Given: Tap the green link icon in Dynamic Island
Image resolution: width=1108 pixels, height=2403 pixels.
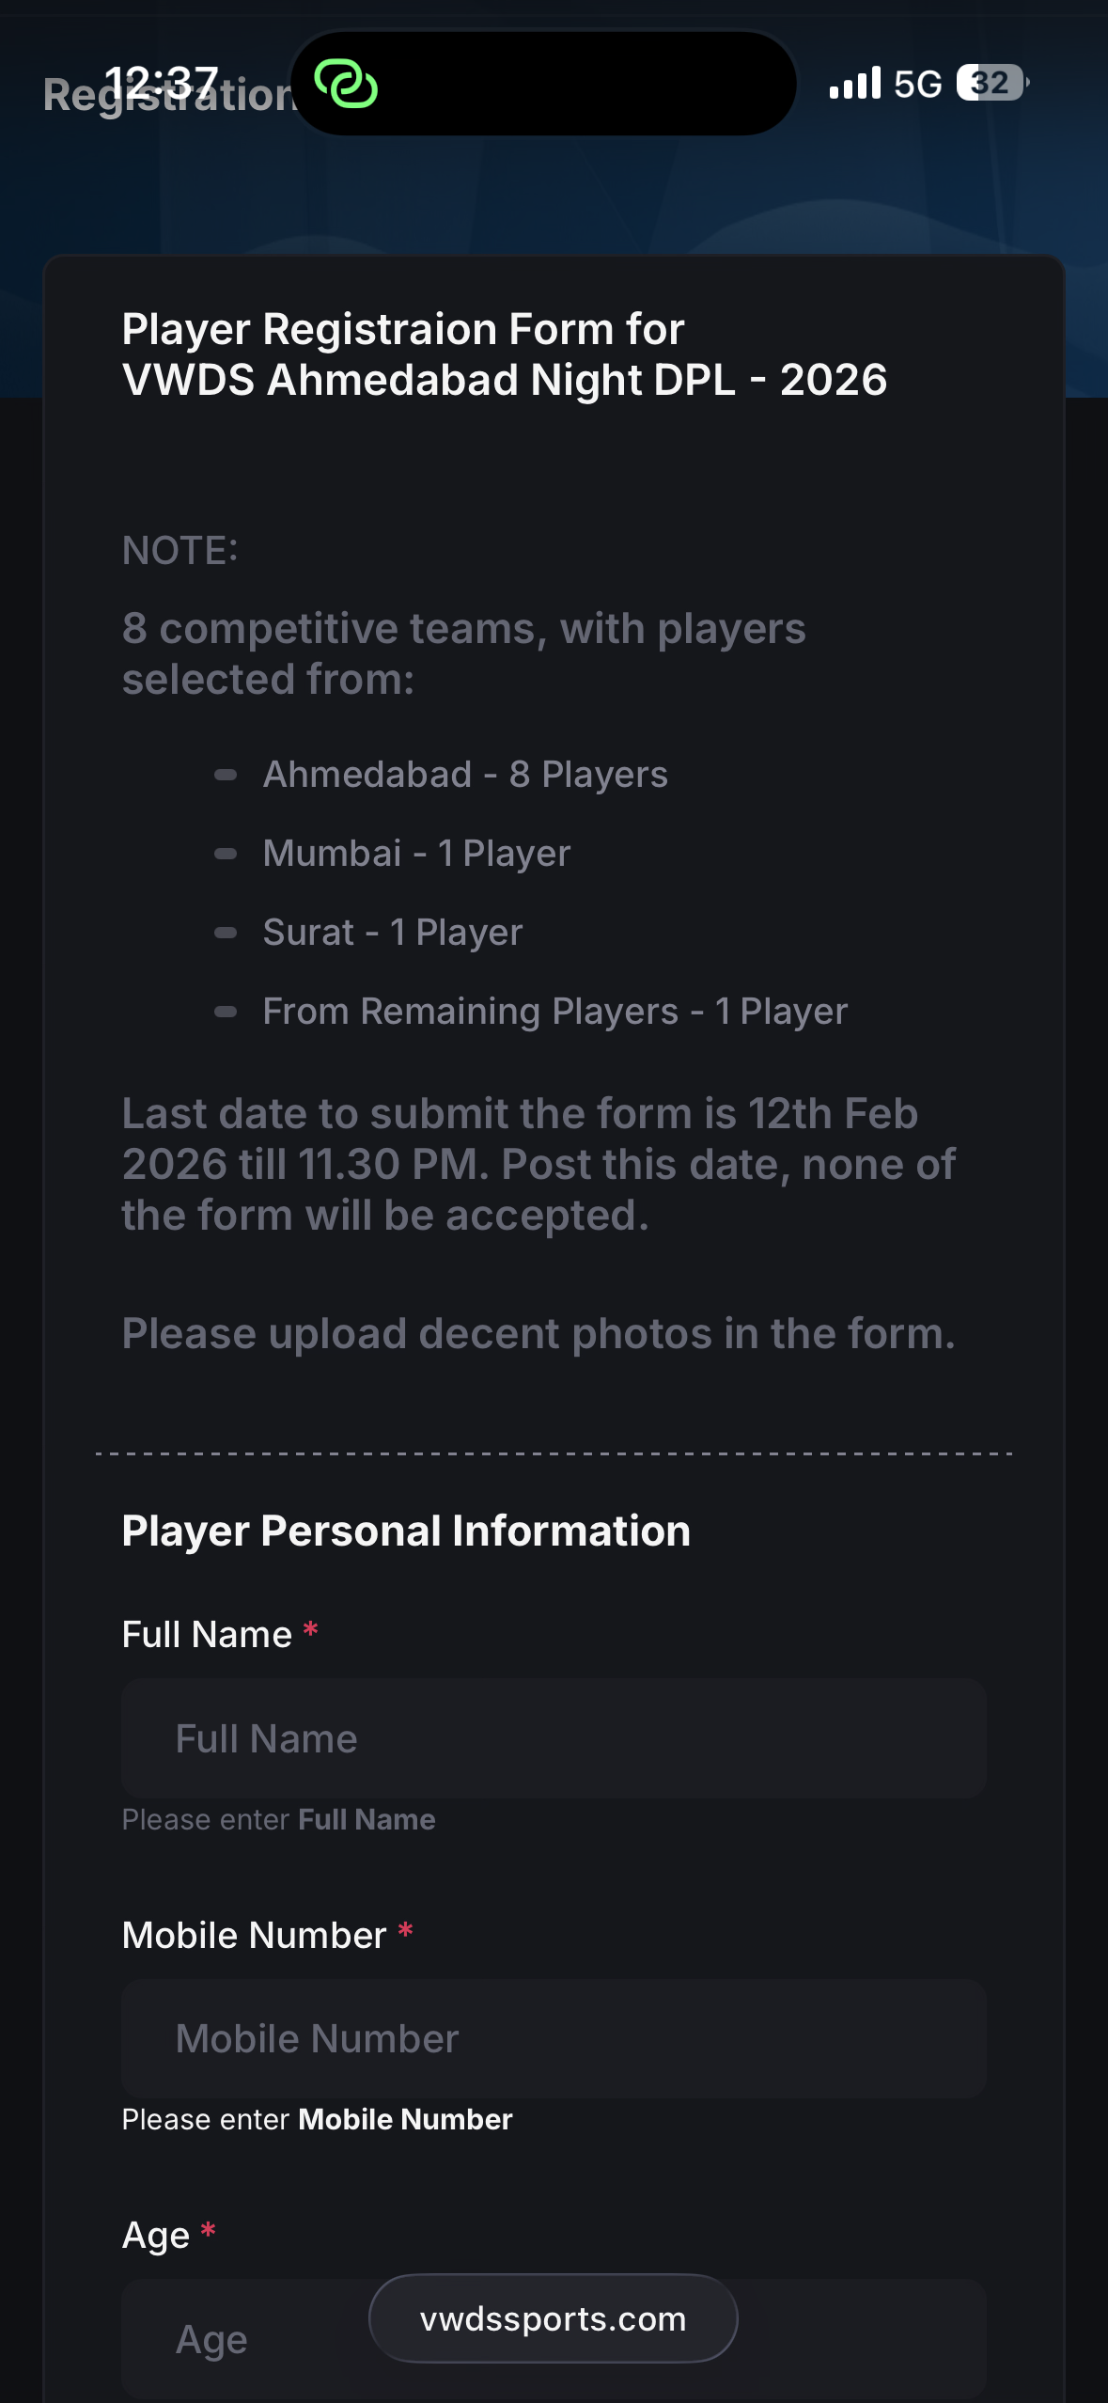Looking at the screenshot, I should point(346,84).
